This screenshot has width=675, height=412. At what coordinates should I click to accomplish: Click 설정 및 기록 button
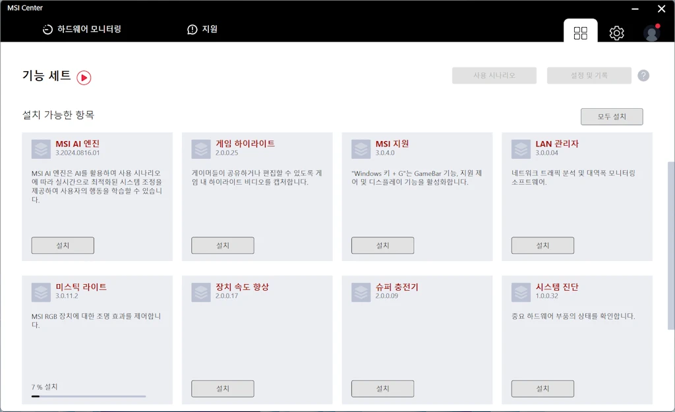point(589,75)
